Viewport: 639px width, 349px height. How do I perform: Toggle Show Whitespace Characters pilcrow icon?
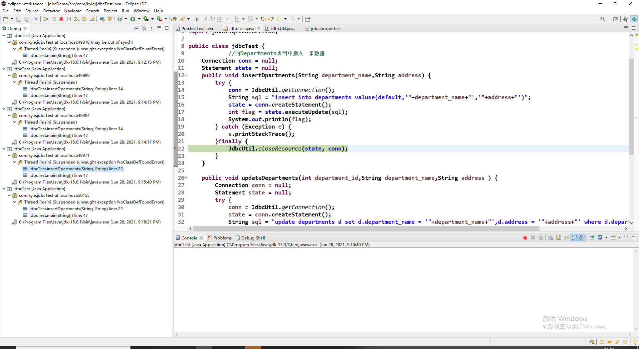(227, 19)
